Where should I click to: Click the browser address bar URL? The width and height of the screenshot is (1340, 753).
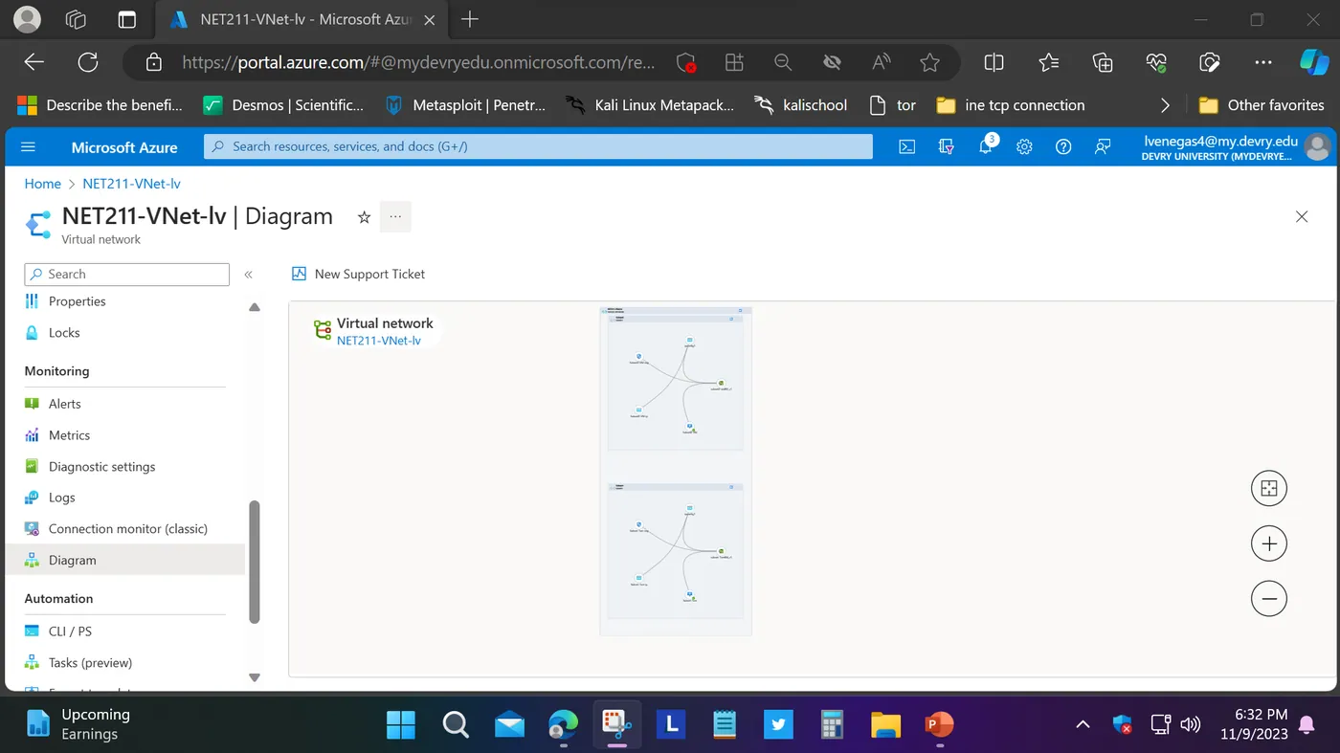(x=418, y=62)
